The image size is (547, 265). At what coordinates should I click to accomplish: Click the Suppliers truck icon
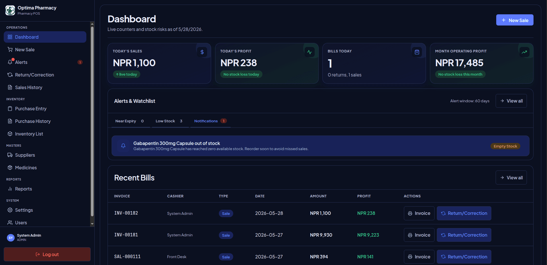point(10,155)
